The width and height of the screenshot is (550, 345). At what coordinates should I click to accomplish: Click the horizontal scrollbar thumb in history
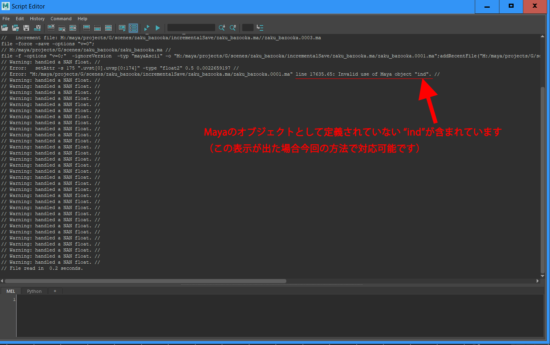tap(146, 281)
